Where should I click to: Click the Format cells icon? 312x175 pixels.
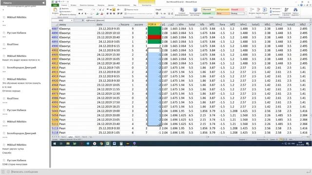[265, 10]
